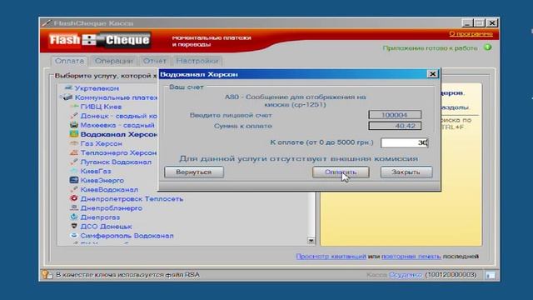The image size is (533, 300).
Task: Switch to the Отчет tab
Action: [x=155, y=61]
